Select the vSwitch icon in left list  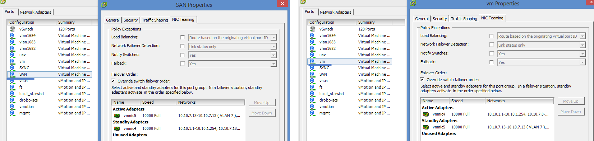(x=12, y=29)
